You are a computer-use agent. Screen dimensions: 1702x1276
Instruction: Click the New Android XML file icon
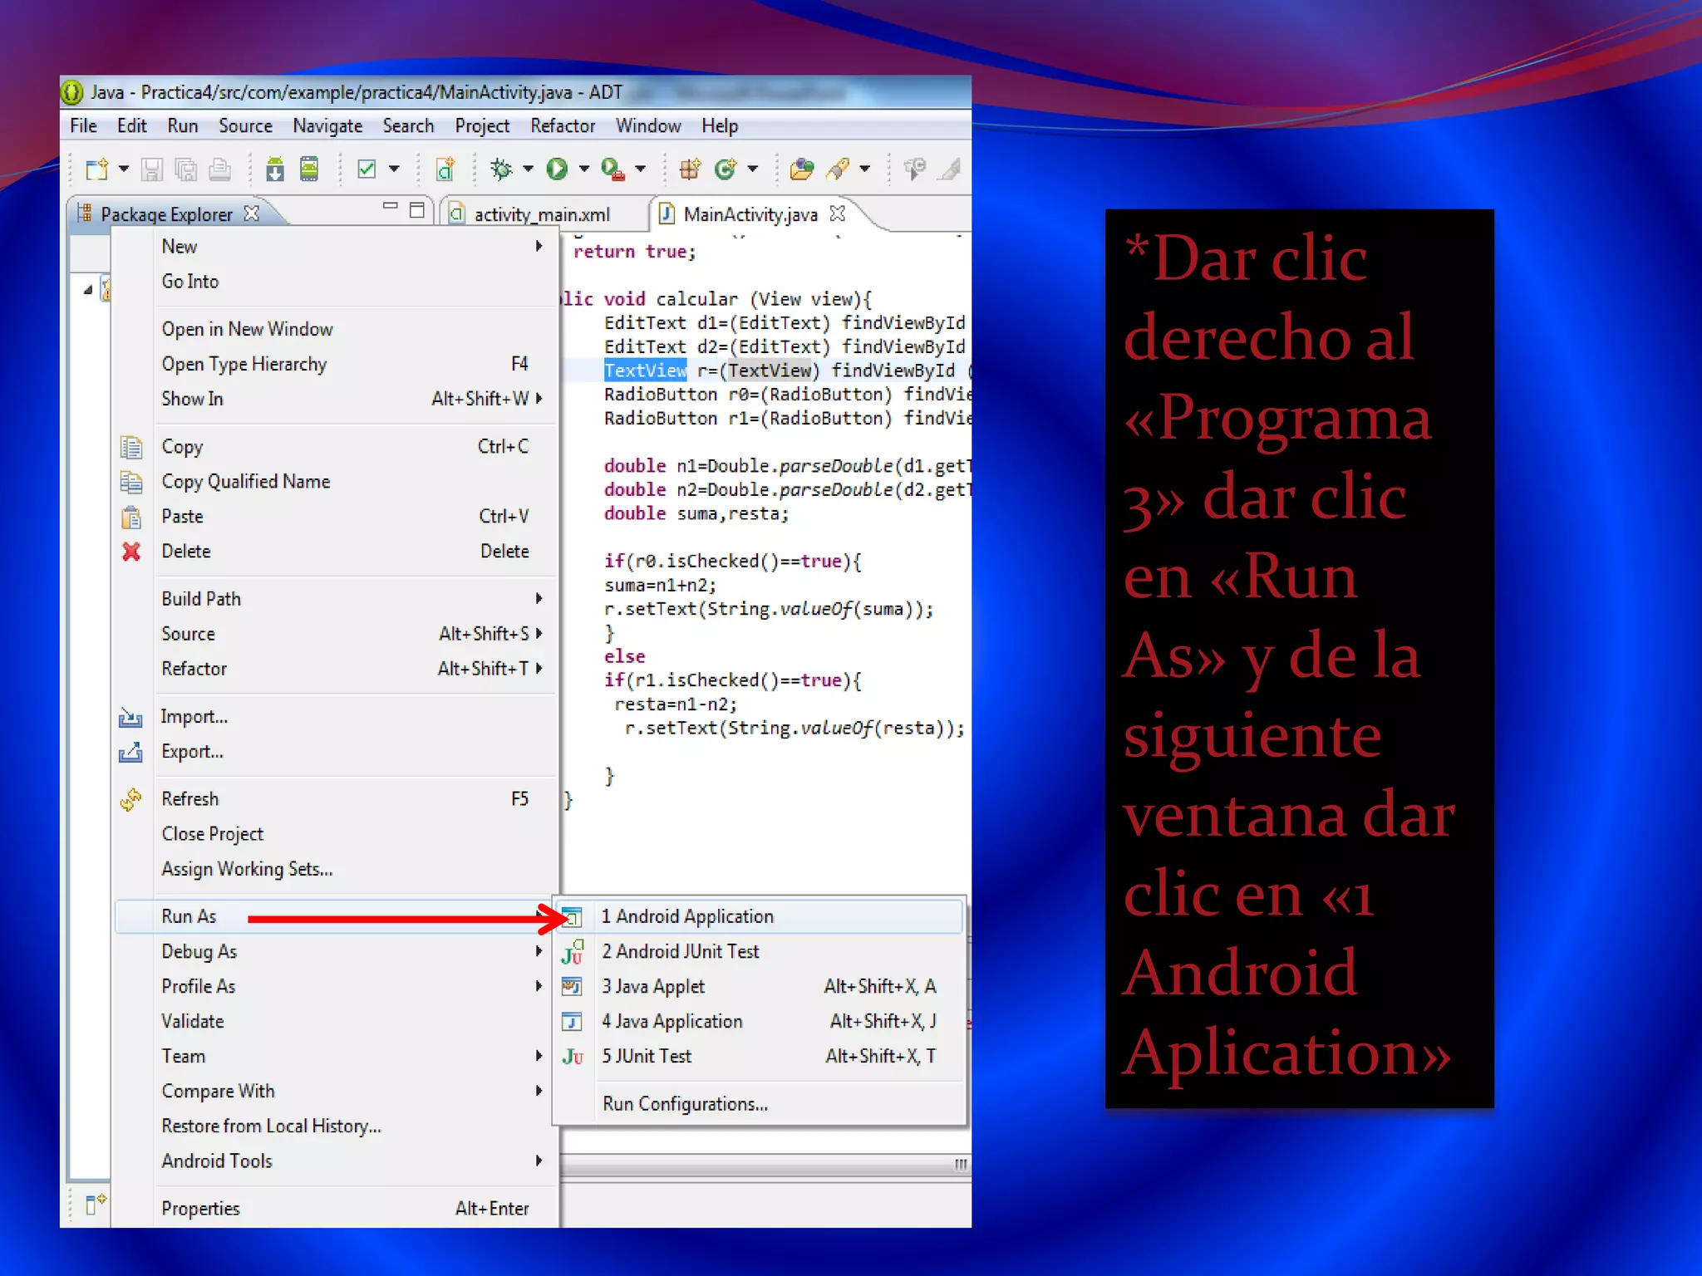click(445, 169)
